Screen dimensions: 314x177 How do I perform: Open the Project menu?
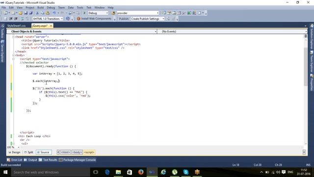[30, 7]
